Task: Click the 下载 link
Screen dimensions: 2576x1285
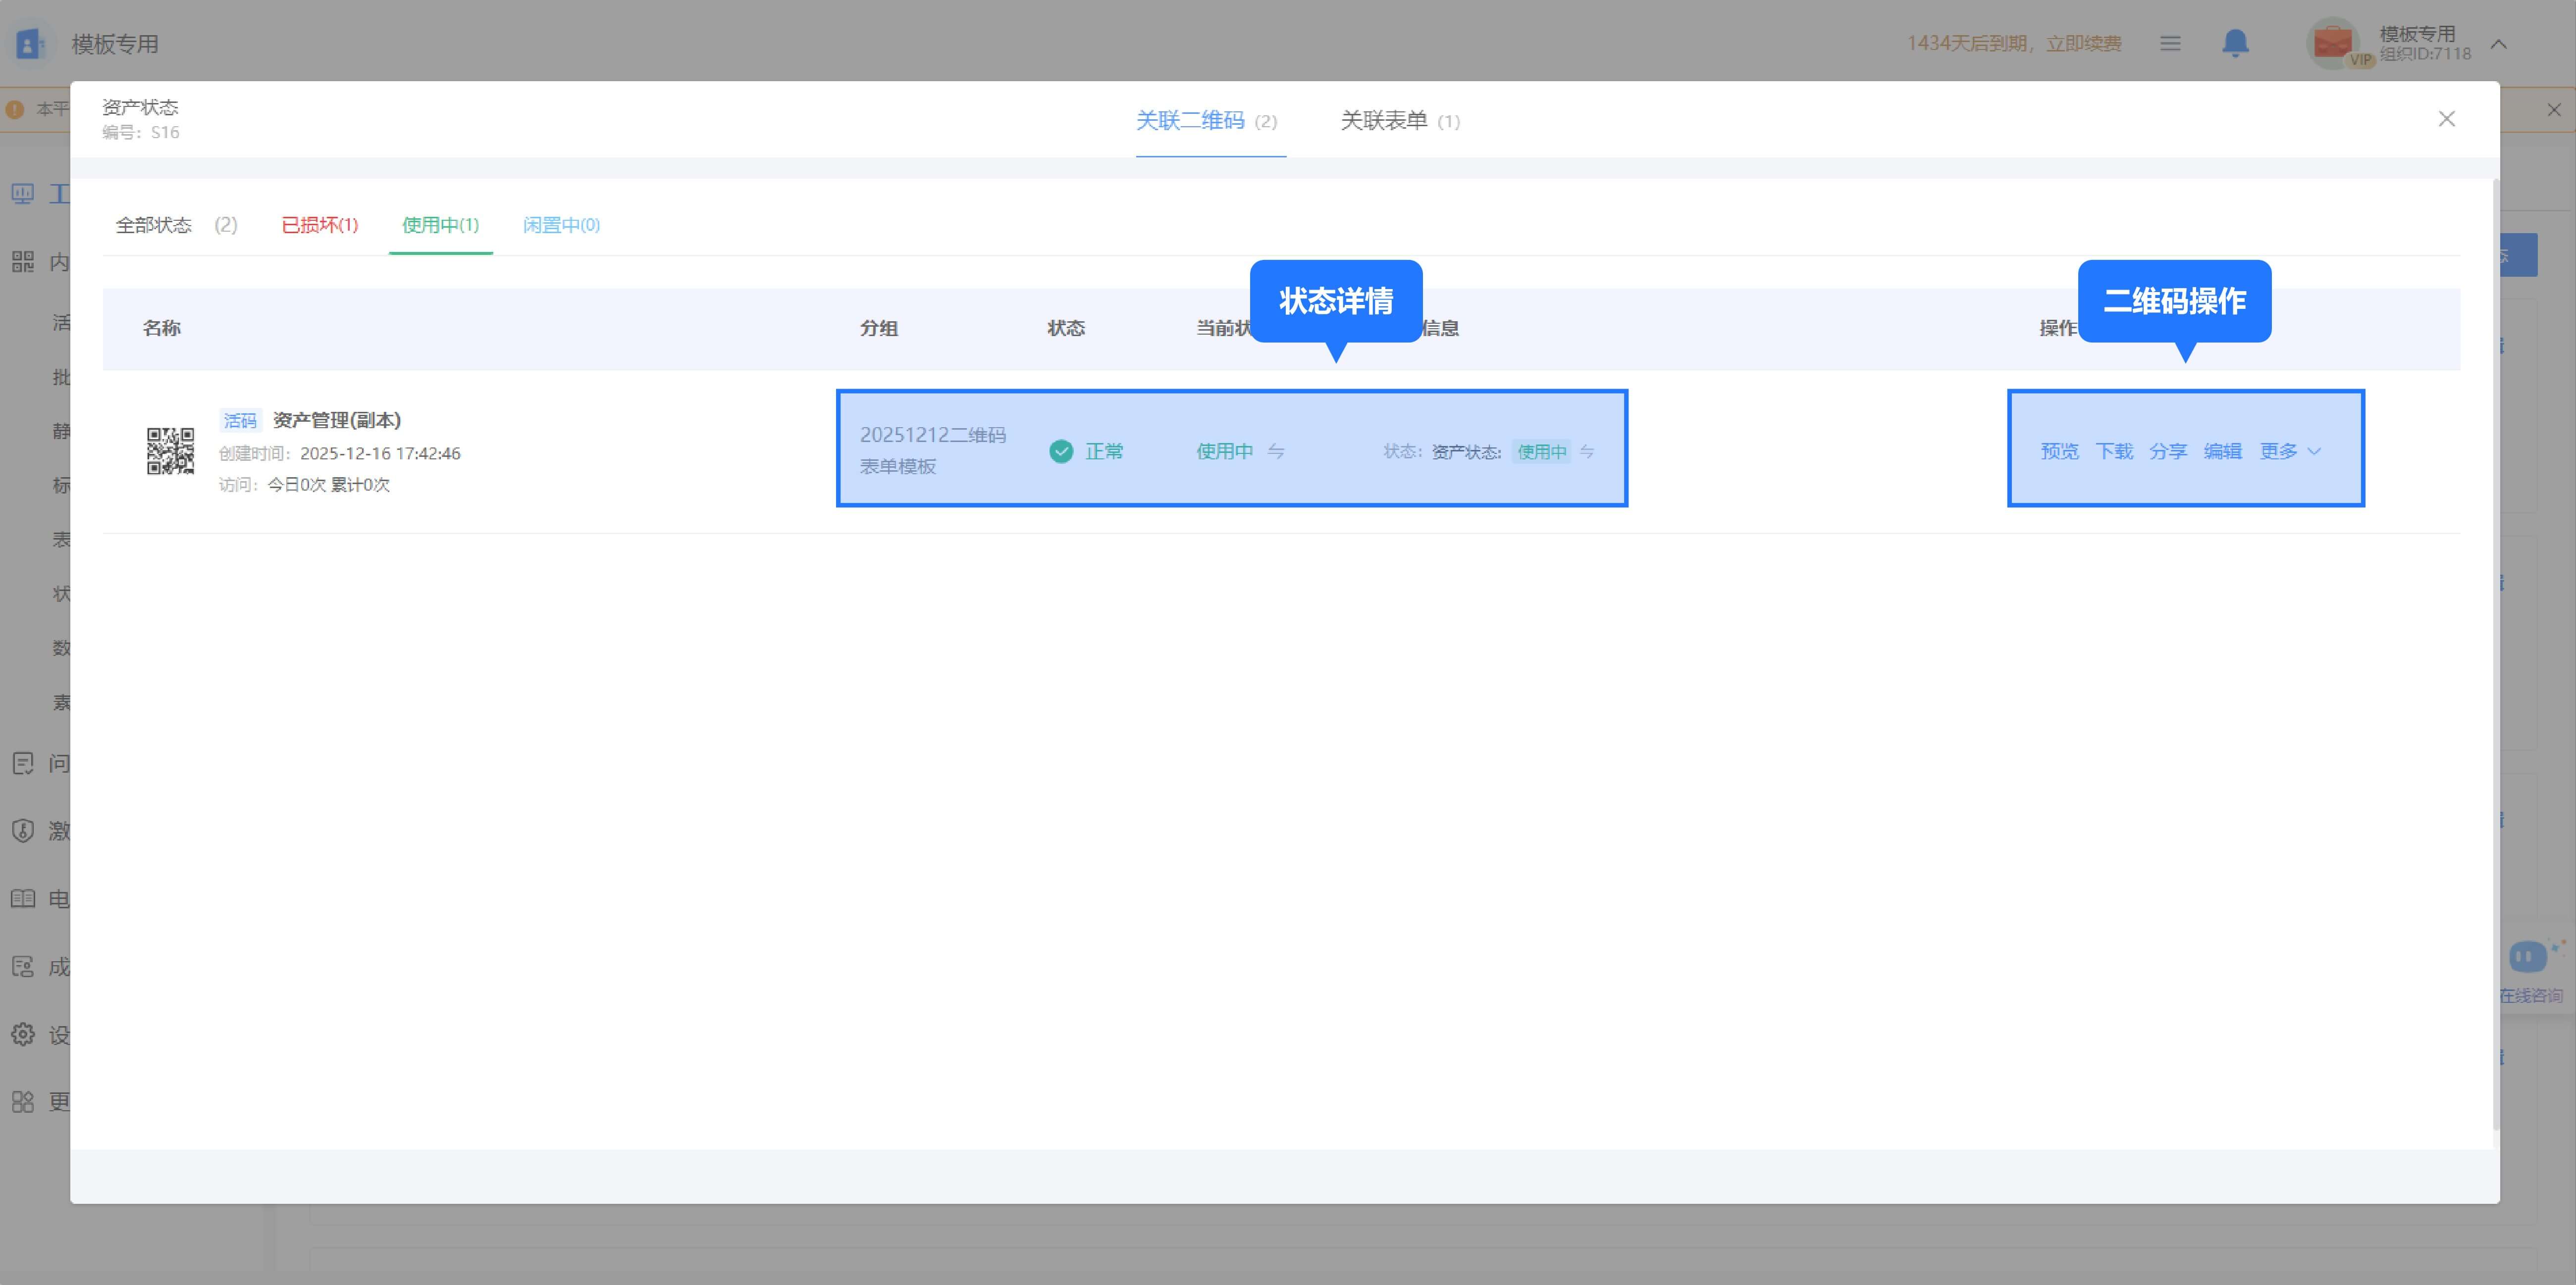Action: point(2114,451)
